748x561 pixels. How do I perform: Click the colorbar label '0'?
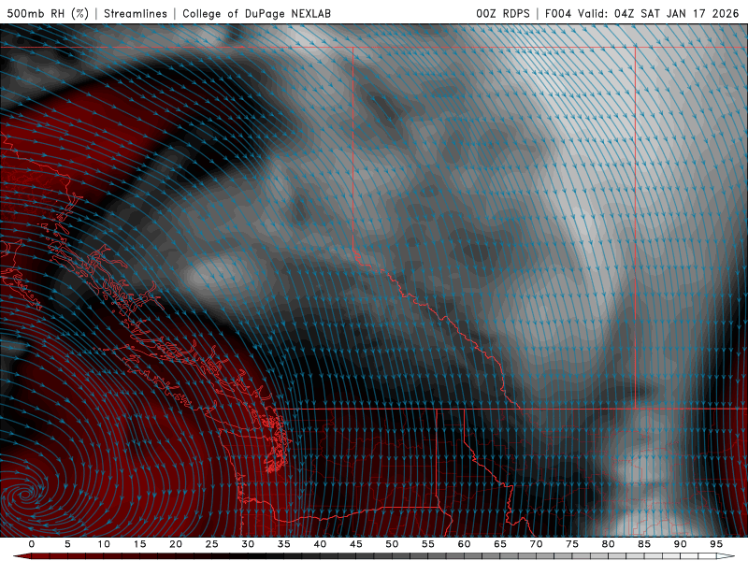(32, 544)
